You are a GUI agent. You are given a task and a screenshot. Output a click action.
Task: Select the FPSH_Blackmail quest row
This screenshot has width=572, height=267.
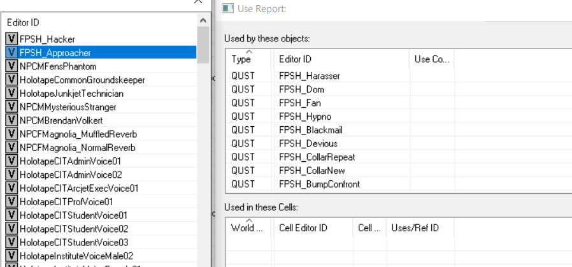coord(398,130)
